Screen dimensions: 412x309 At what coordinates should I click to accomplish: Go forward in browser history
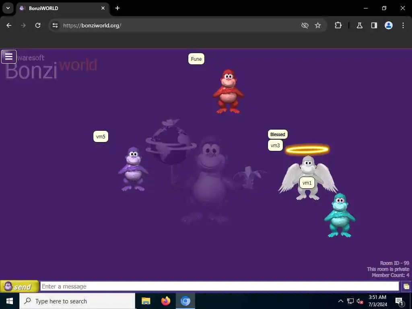pos(23,25)
